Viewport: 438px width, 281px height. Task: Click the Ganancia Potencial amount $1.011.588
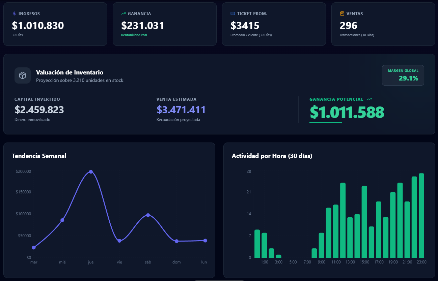[347, 113]
